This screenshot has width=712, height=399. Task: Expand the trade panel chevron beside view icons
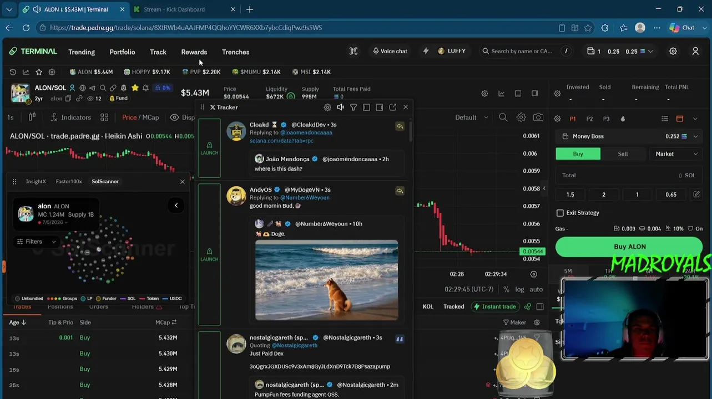(x=695, y=119)
